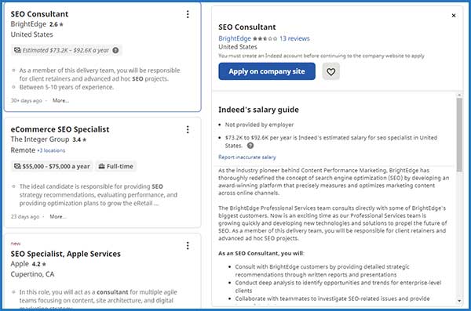Open SEO Specialist, Apple Services listing
The width and height of the screenshot is (471, 311).
[x=65, y=254]
